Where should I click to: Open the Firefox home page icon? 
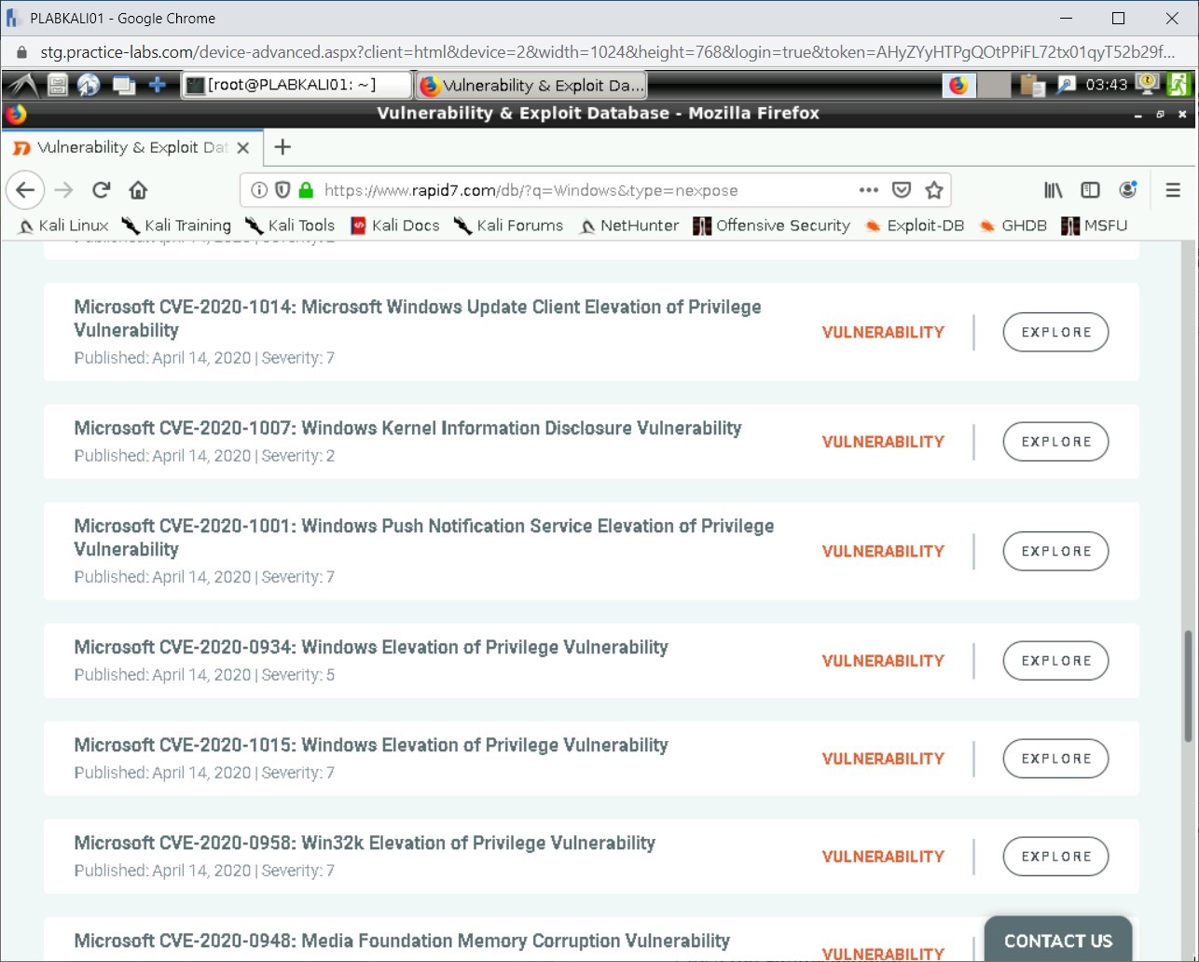point(138,189)
